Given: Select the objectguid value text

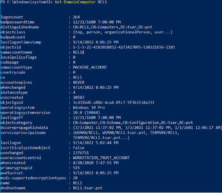Looking at the screenshot, I should 114,103.
